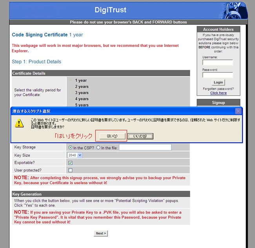
Task: Click the いいえ(N) button in the dialog
Action: pyautogui.click(x=140, y=136)
